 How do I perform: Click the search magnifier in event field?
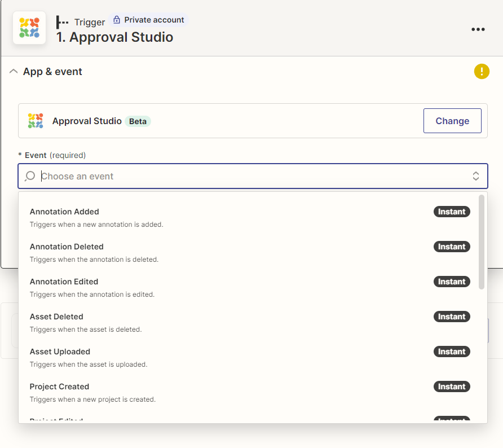click(30, 176)
